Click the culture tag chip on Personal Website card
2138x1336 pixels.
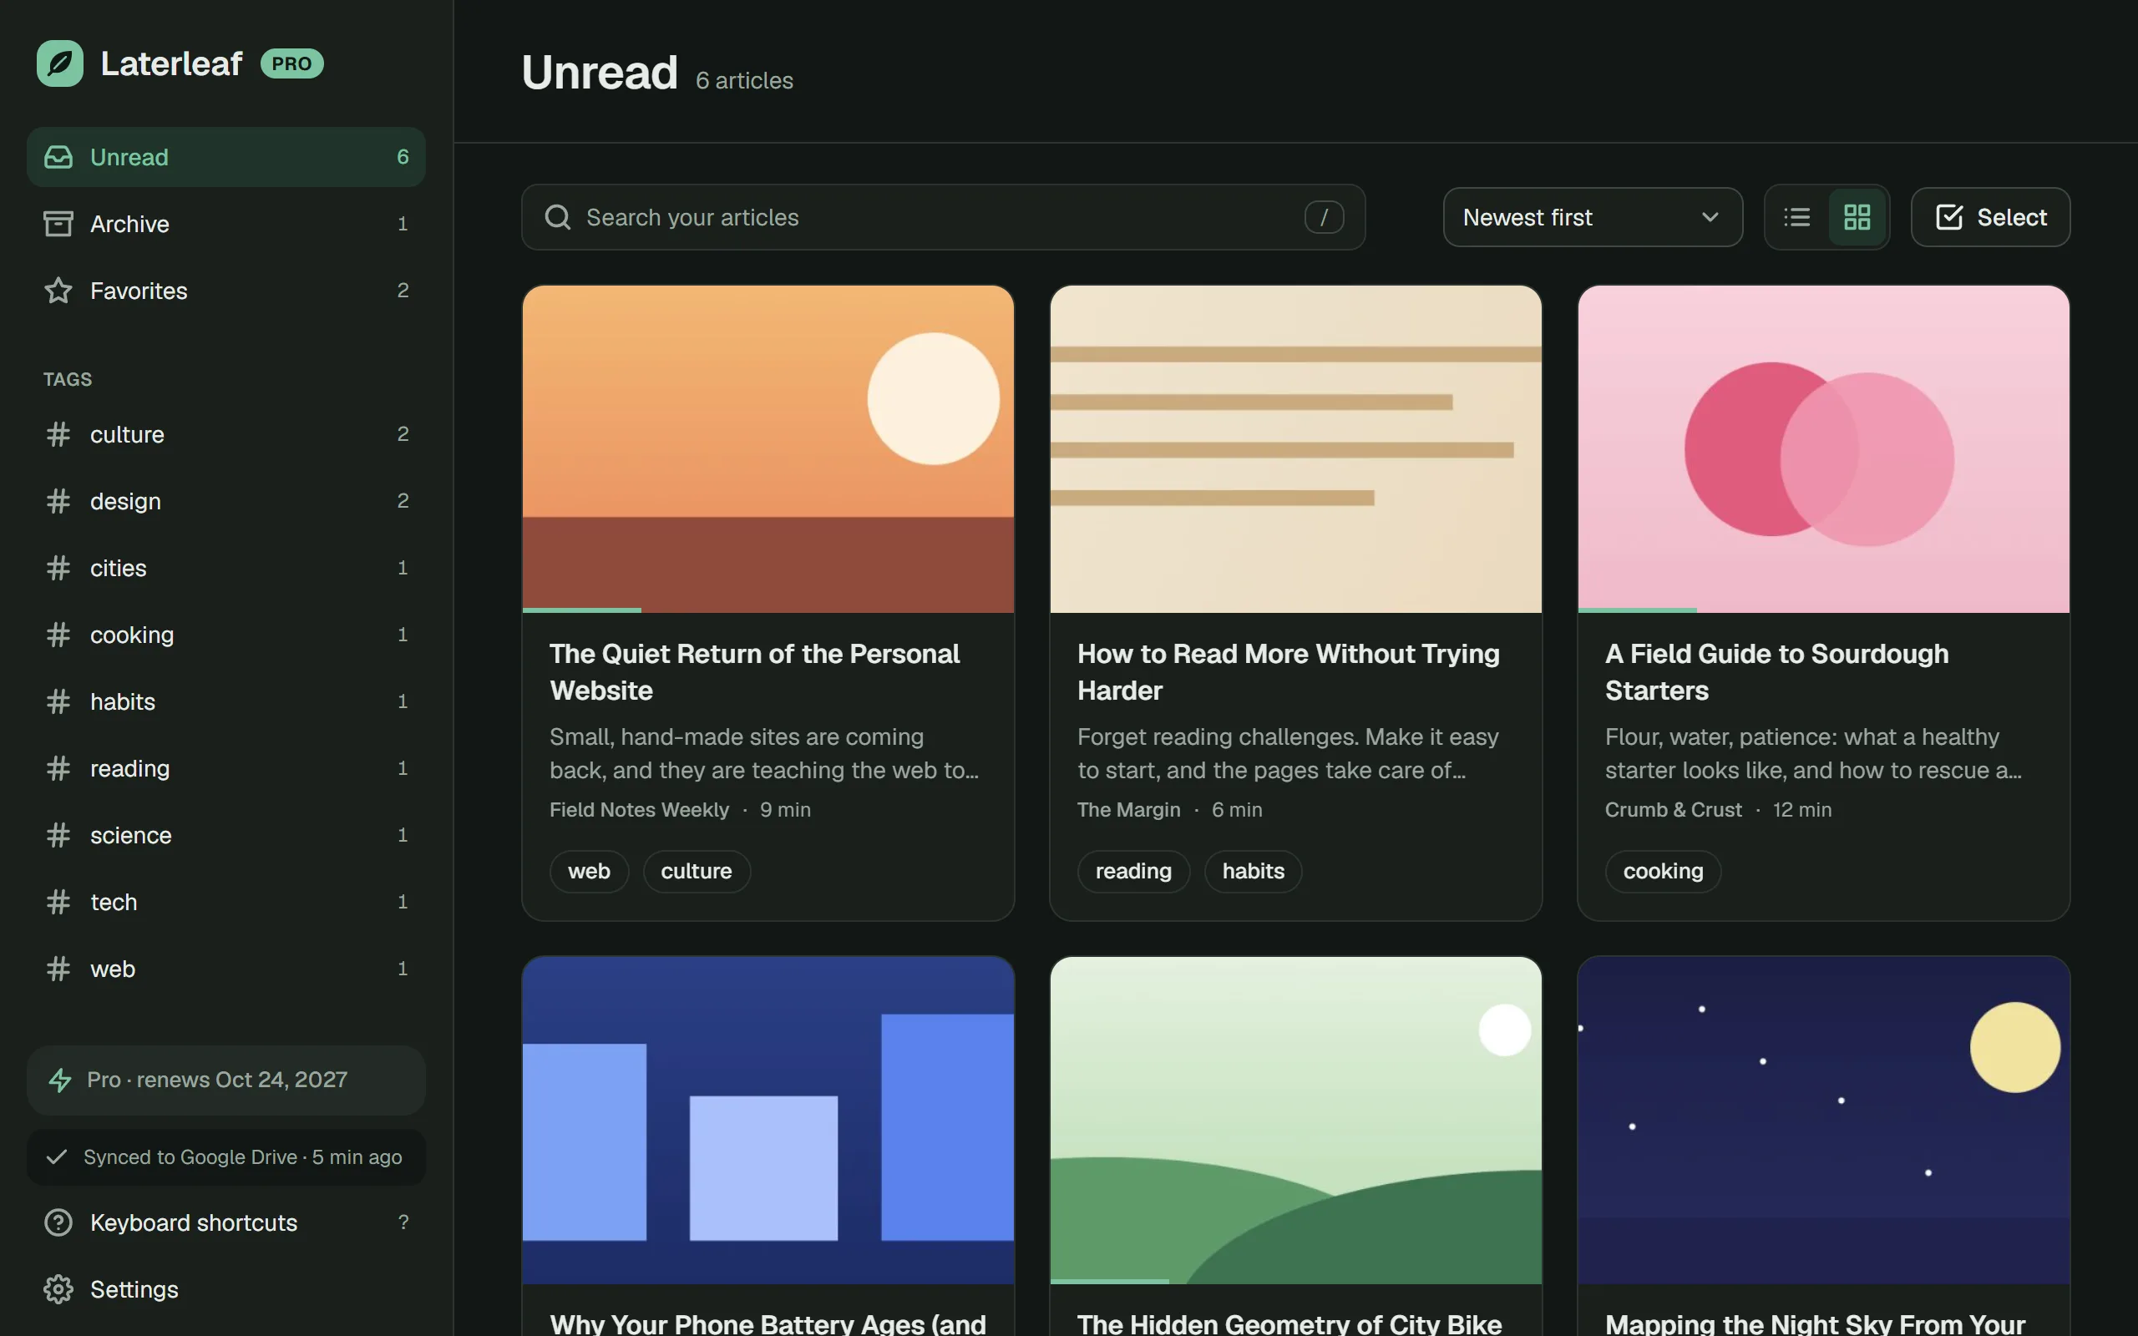tap(697, 871)
